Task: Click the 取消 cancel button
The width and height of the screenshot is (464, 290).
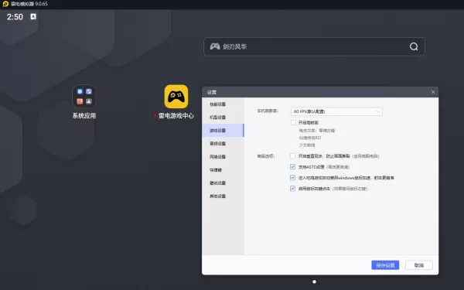Action: (x=419, y=265)
